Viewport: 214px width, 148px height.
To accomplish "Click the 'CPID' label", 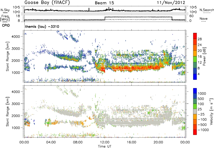I will 6,25.
